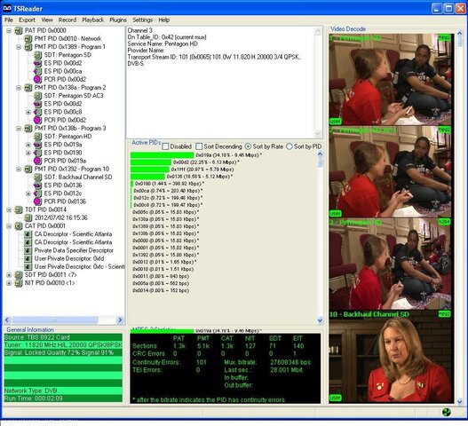The height and width of the screenshot is (426, 468).
Task: Expand the NIT PID 0x0010 node
Action: 9,283
